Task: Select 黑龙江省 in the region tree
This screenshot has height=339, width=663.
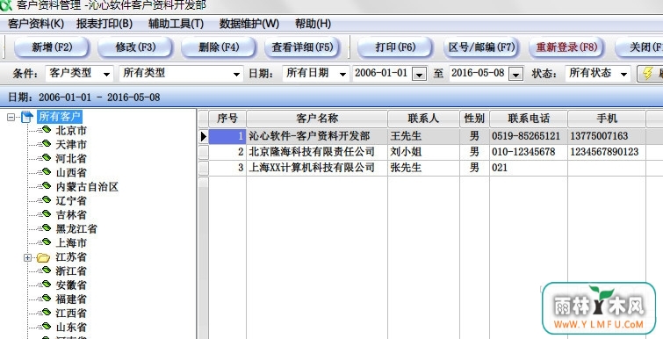Action: [76, 228]
